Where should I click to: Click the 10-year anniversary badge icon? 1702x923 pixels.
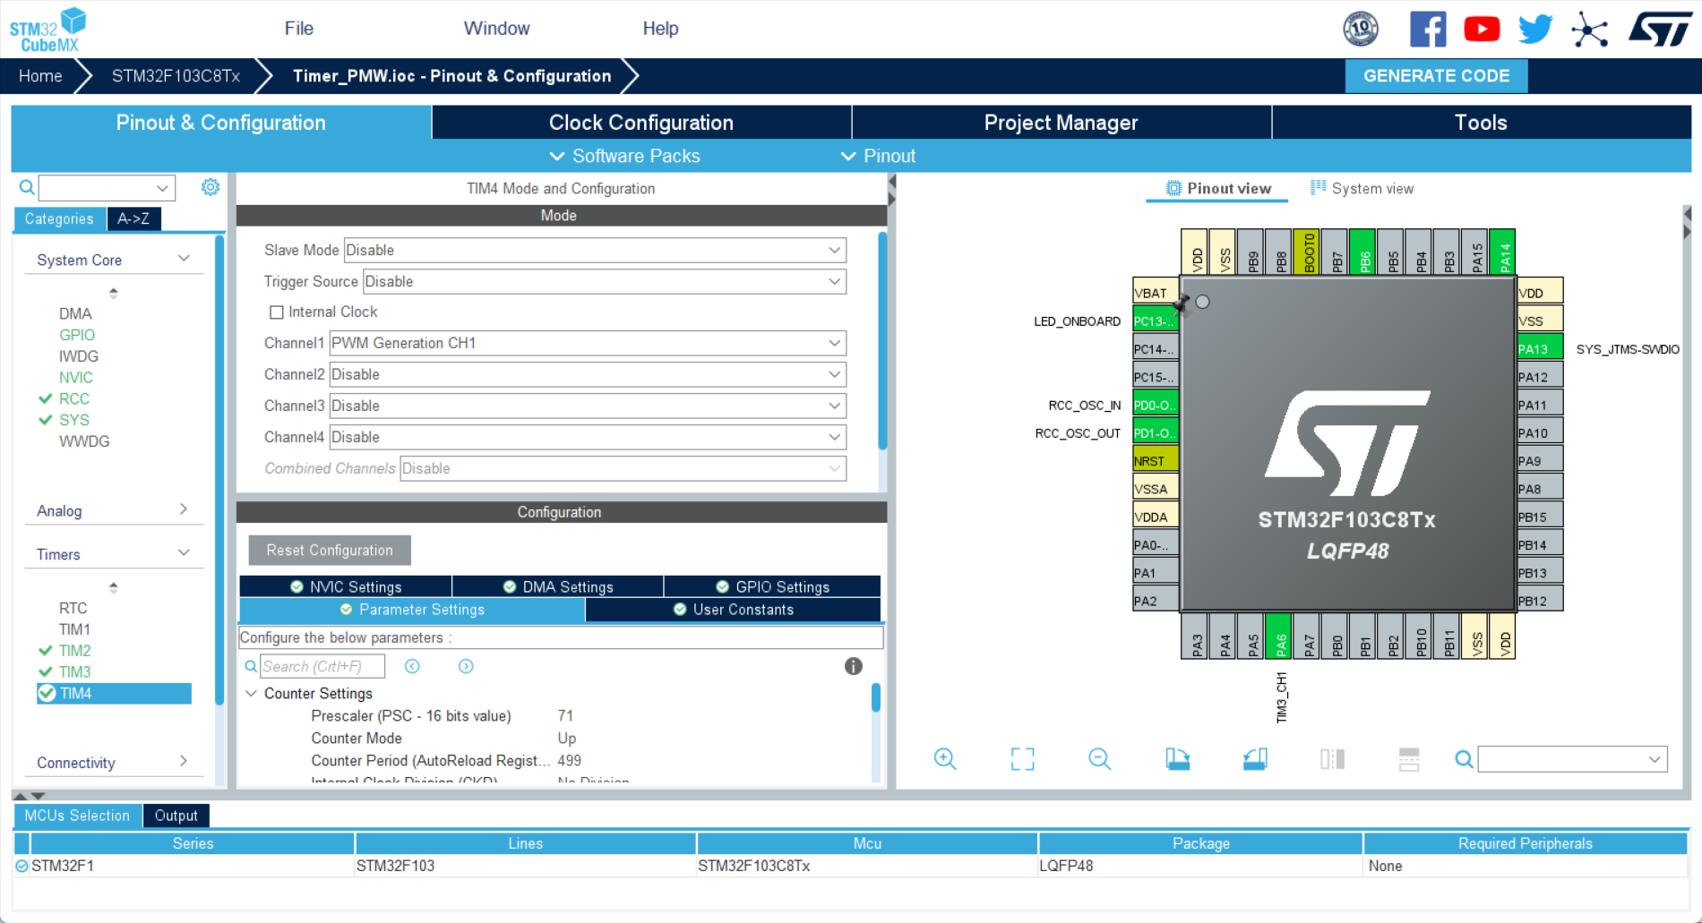click(x=1361, y=29)
